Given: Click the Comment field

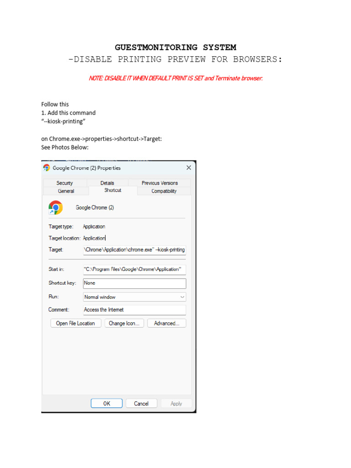Looking at the screenshot, I should pyautogui.click(x=134, y=310).
